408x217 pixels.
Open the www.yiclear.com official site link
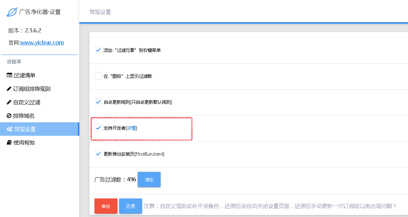point(42,43)
